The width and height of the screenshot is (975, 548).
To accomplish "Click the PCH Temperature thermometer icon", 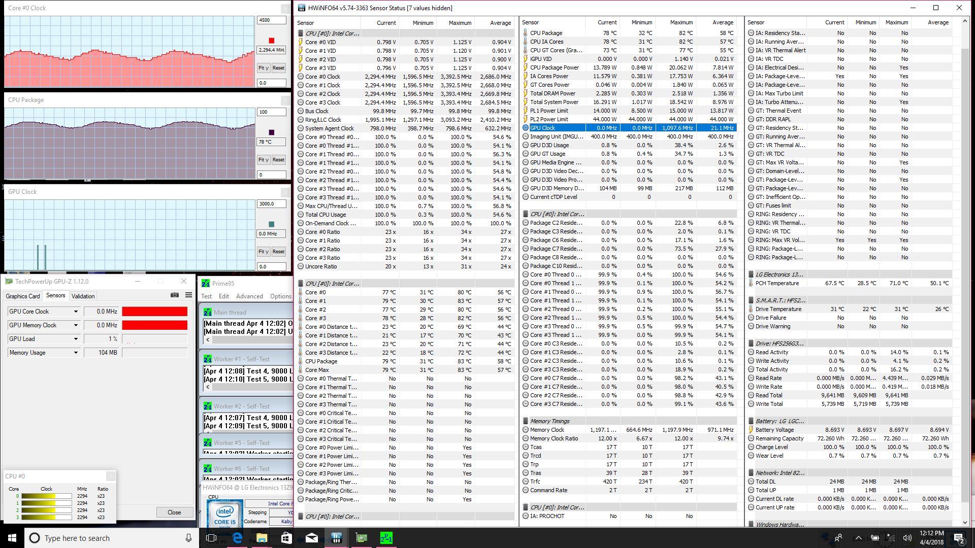I will coord(751,283).
